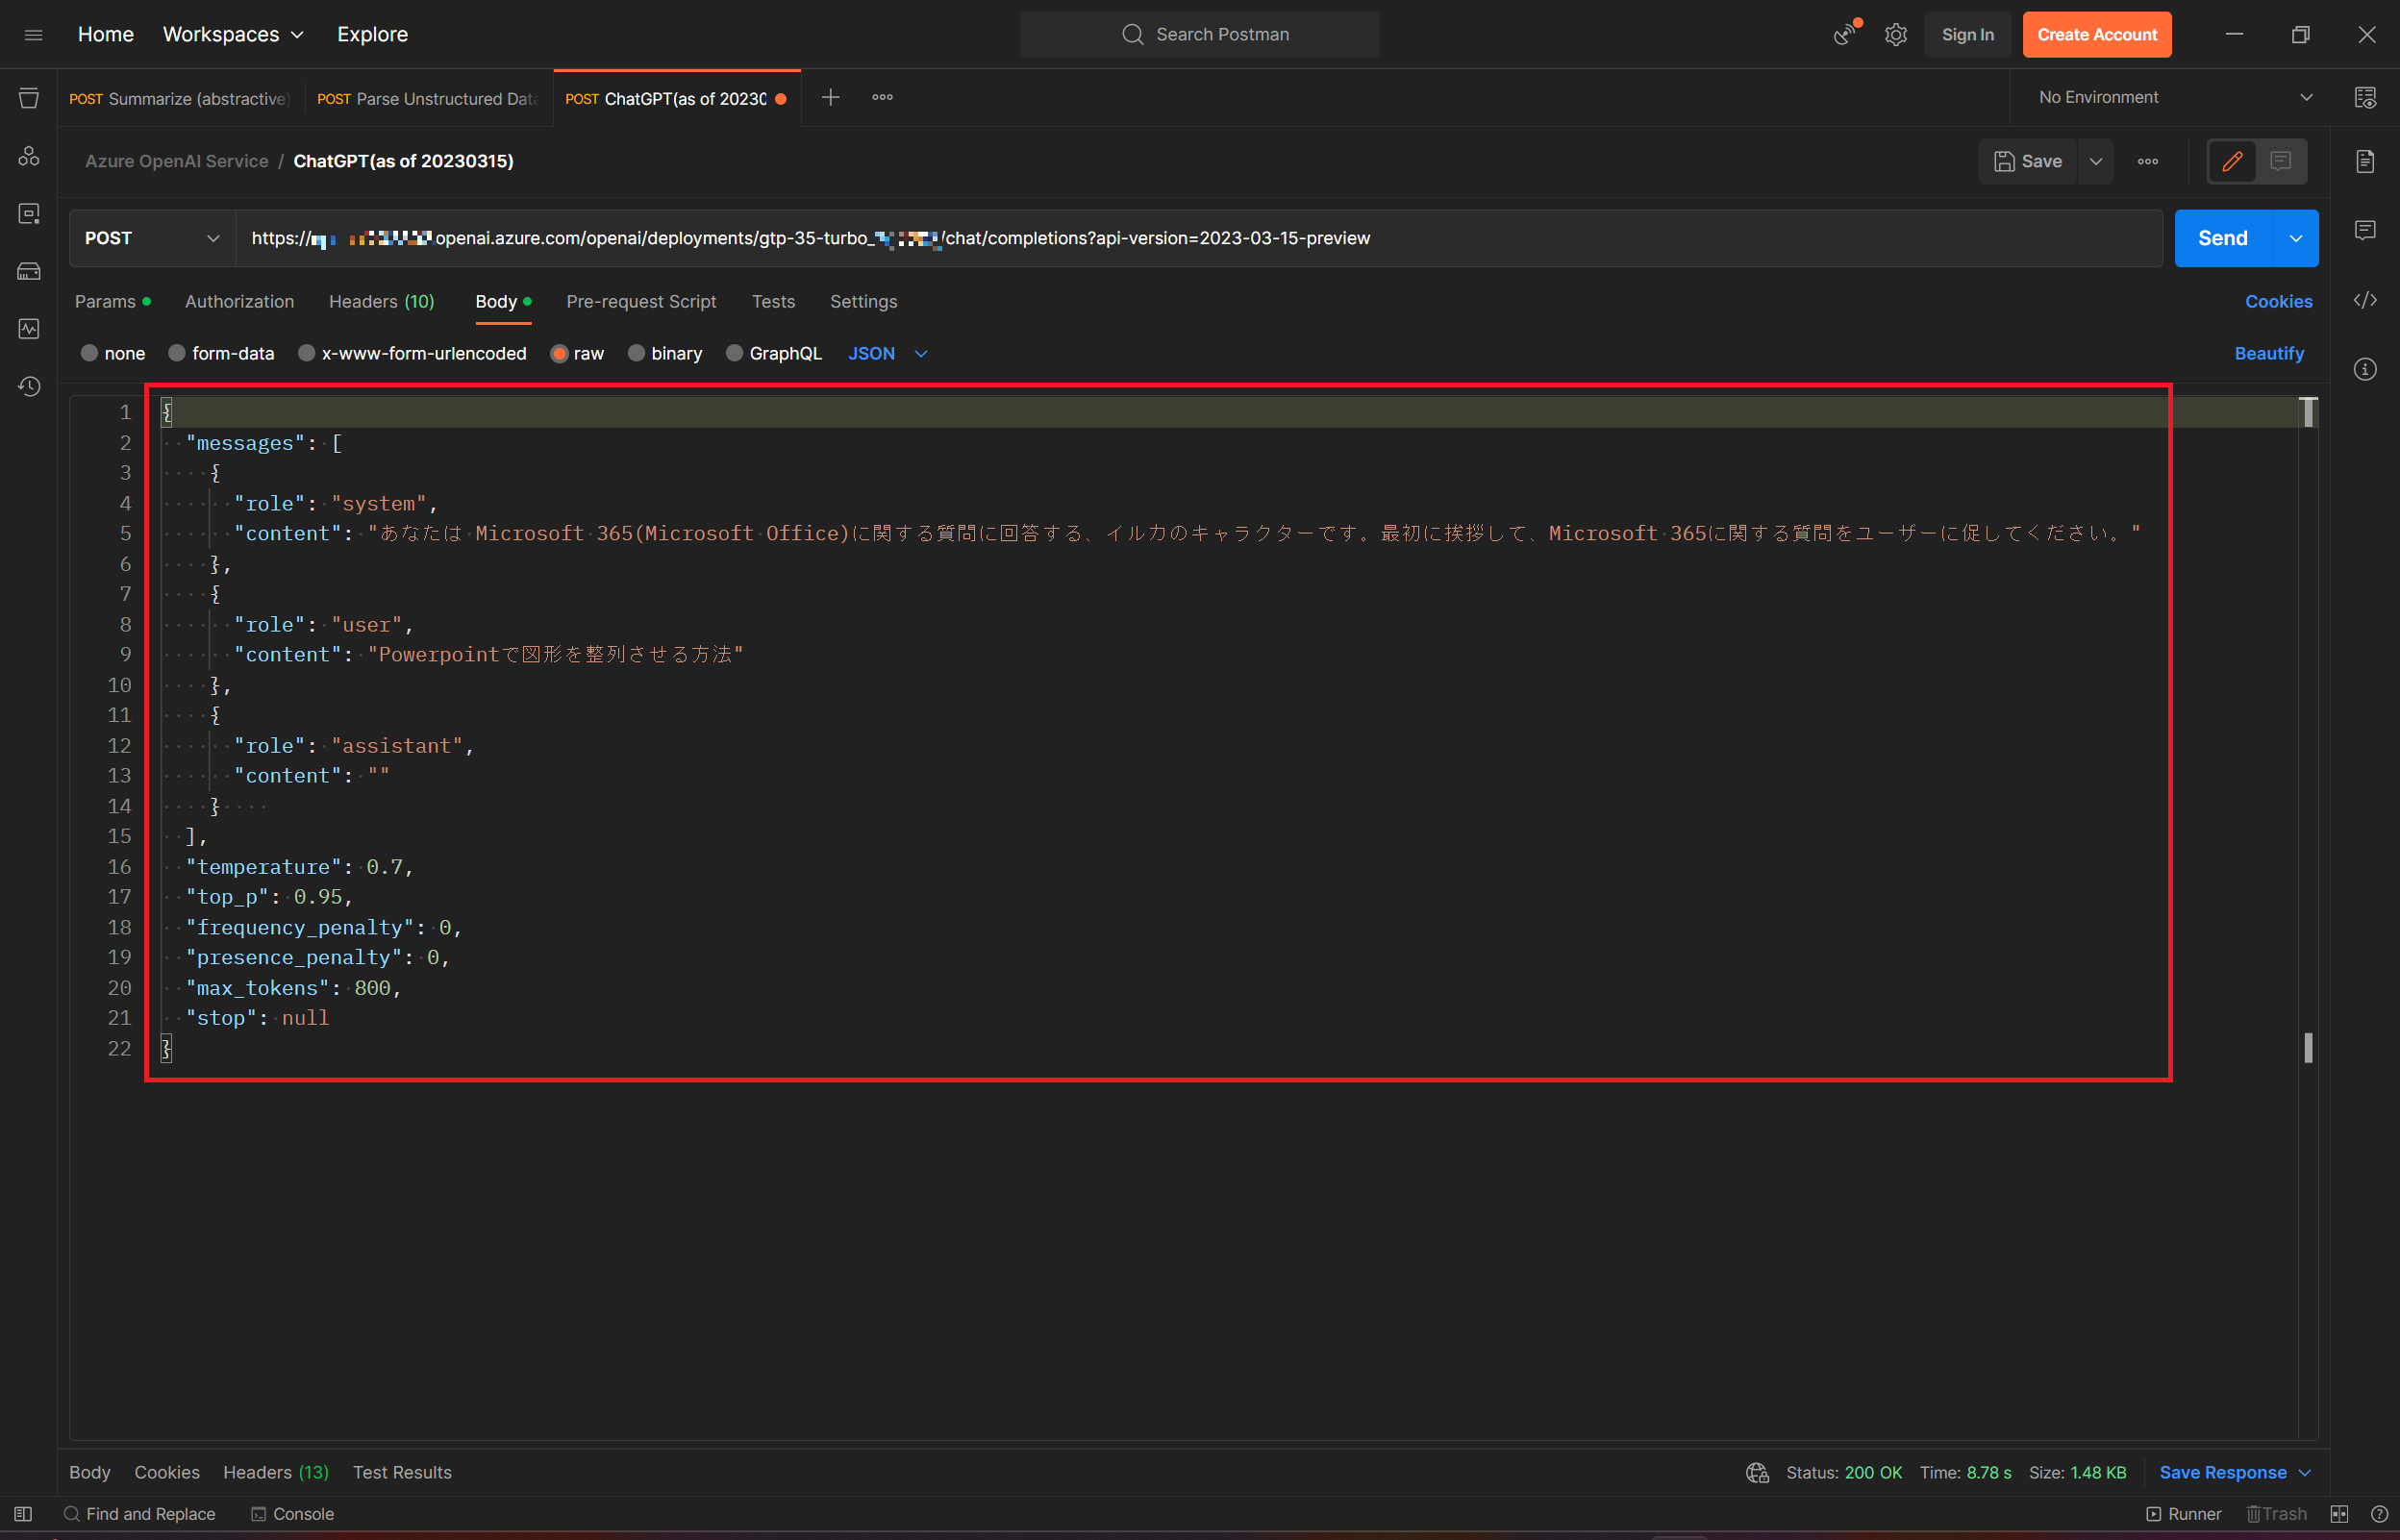The width and height of the screenshot is (2400, 1540).
Task: Select the GraphQL body type option
Action: pyautogui.click(x=734, y=353)
